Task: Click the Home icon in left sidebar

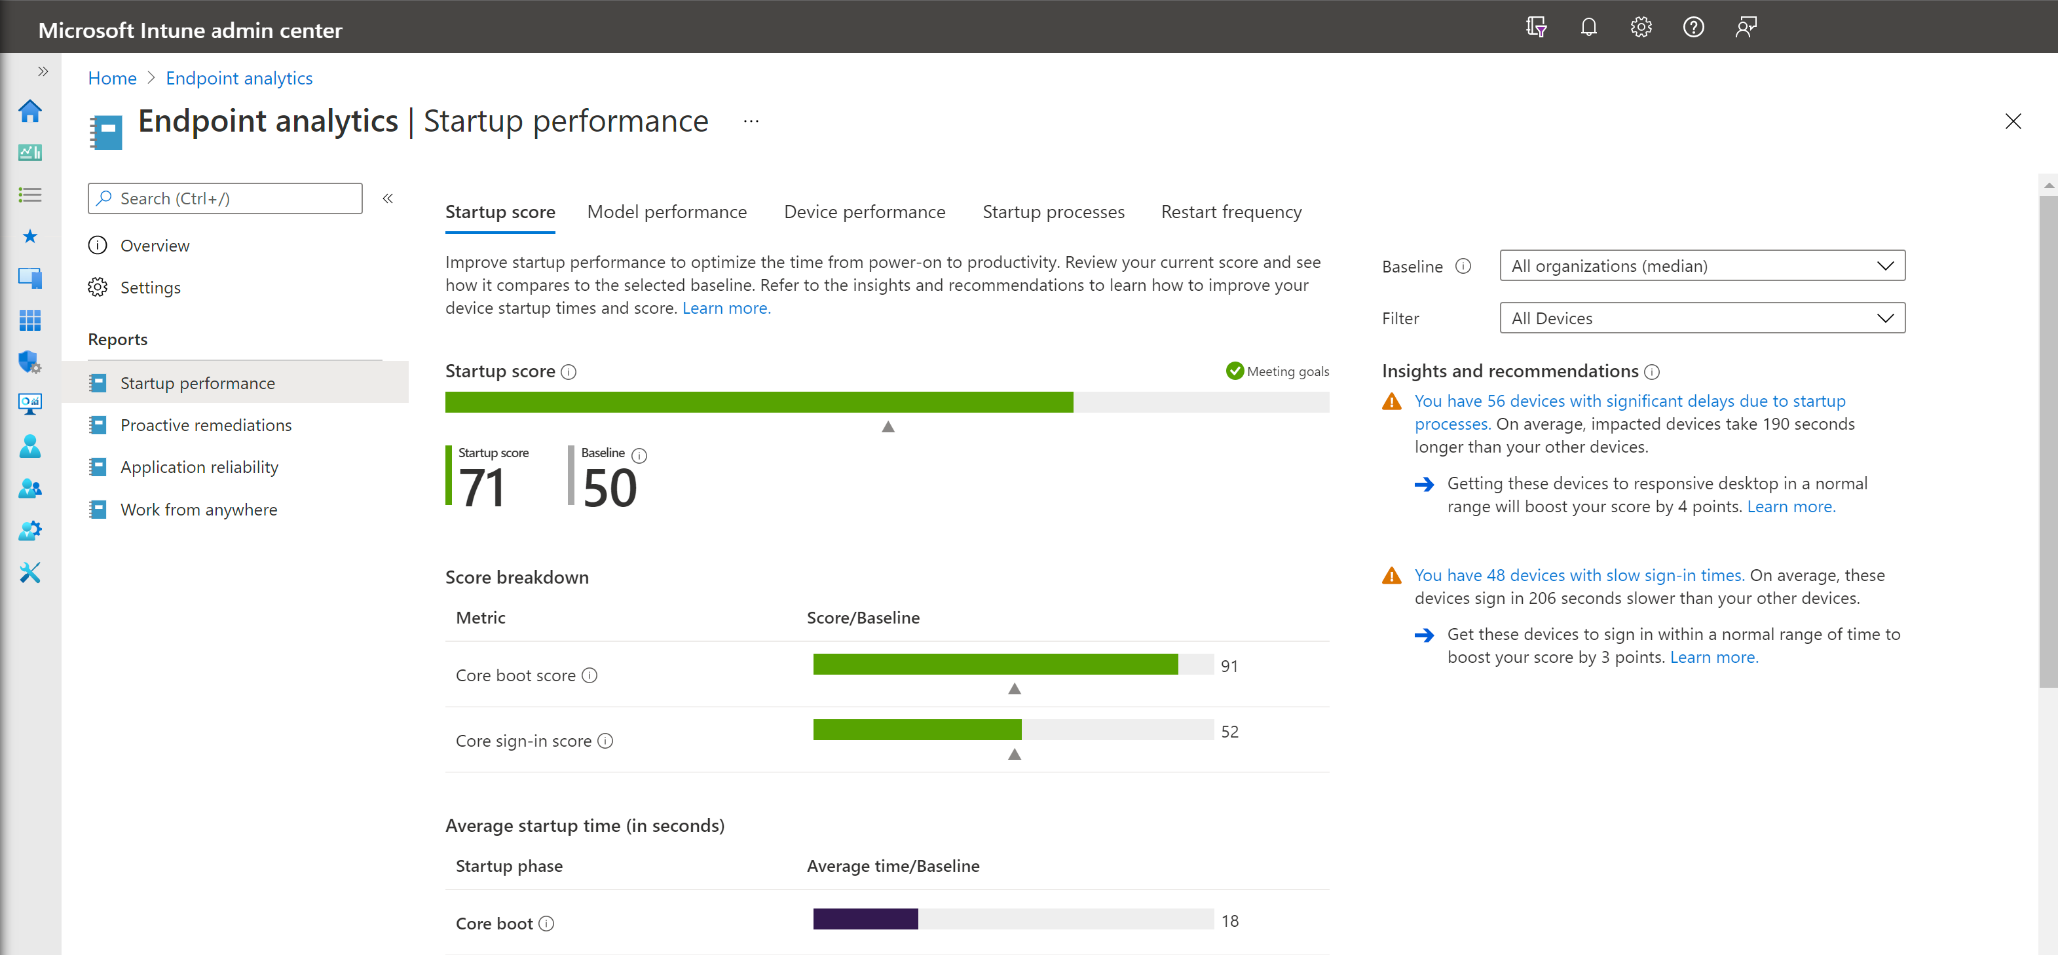Action: (29, 111)
